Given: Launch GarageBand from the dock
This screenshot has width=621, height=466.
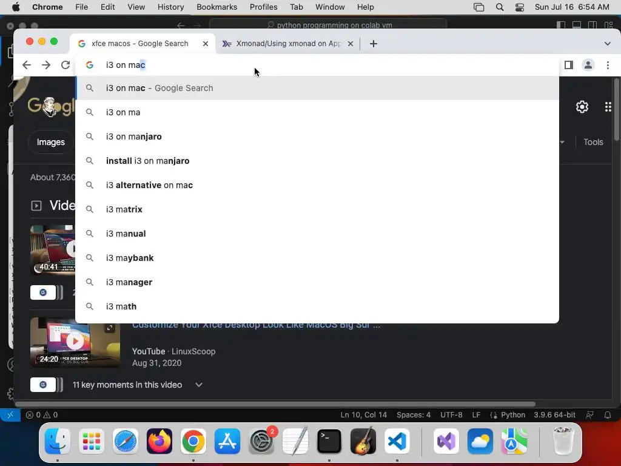Looking at the screenshot, I should (363, 441).
